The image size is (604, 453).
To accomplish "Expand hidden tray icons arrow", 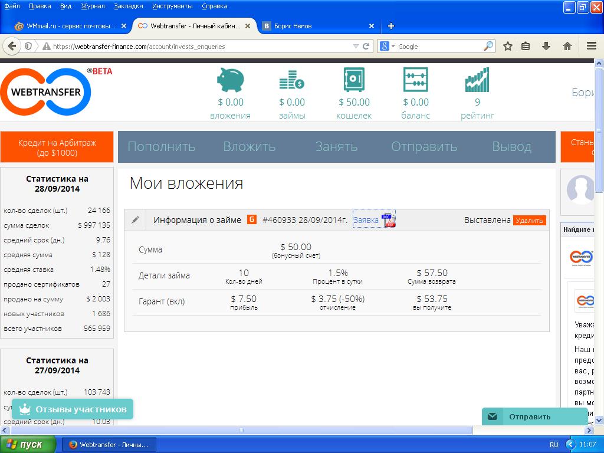I will 570,445.
